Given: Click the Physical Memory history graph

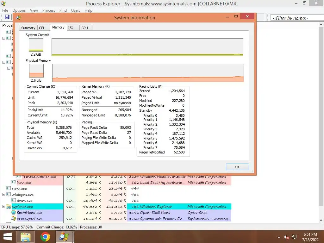Looking at the screenshot, I should (148, 73).
